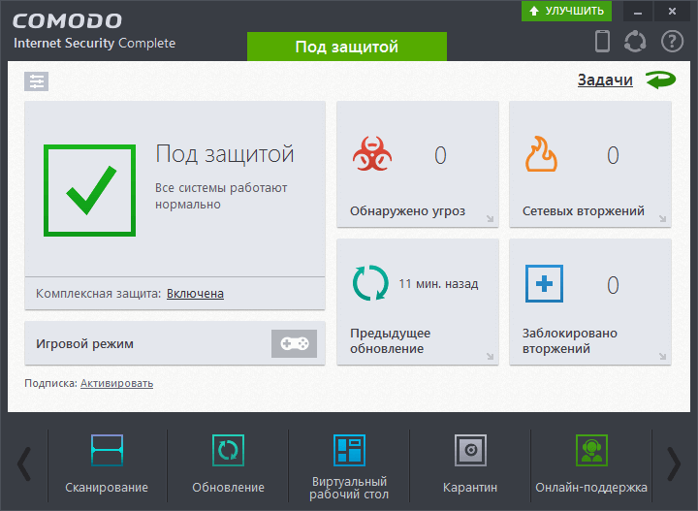This screenshot has height=511, width=698.
Task: Click Все системы работают нормально text
Action: 221,196
